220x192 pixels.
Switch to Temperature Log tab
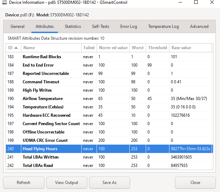click(x=163, y=26)
